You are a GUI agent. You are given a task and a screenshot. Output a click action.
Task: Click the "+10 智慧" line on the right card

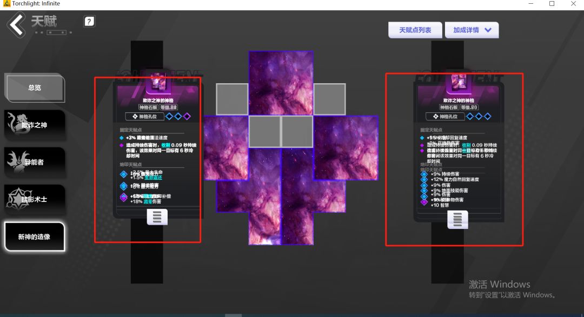coord(440,205)
